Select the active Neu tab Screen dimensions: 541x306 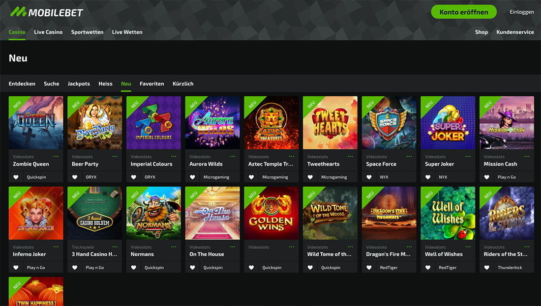pyautogui.click(x=126, y=83)
